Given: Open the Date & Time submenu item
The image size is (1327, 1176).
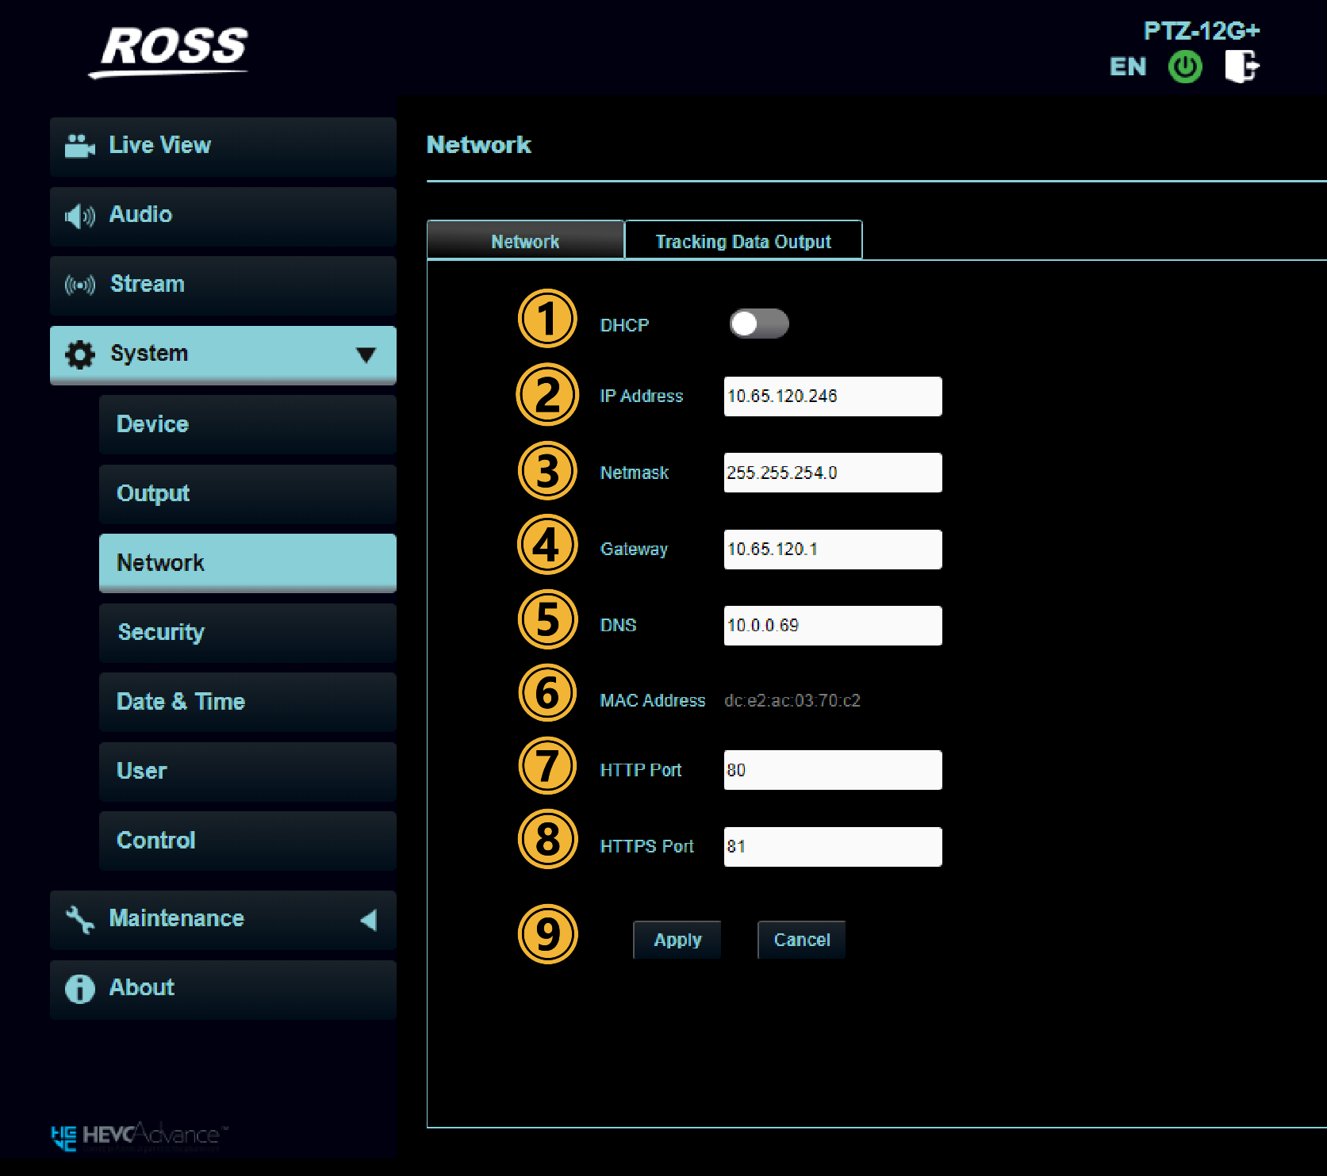Looking at the screenshot, I should (247, 702).
